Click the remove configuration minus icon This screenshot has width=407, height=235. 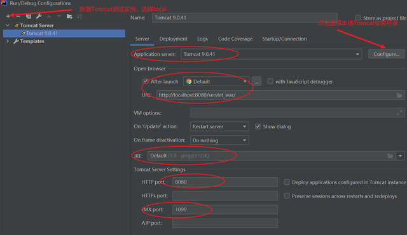coord(18,17)
